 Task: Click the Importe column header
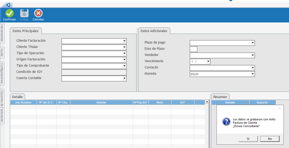pos(262,102)
